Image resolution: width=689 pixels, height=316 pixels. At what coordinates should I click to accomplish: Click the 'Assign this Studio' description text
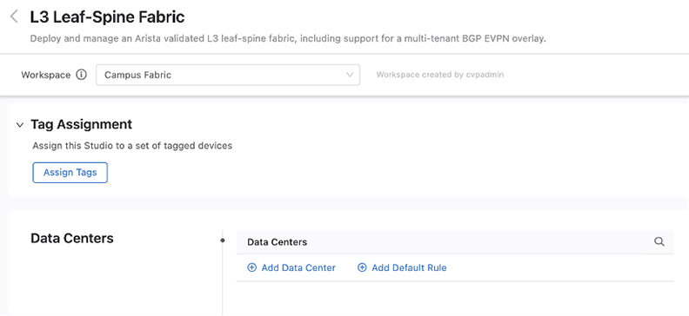(x=132, y=146)
